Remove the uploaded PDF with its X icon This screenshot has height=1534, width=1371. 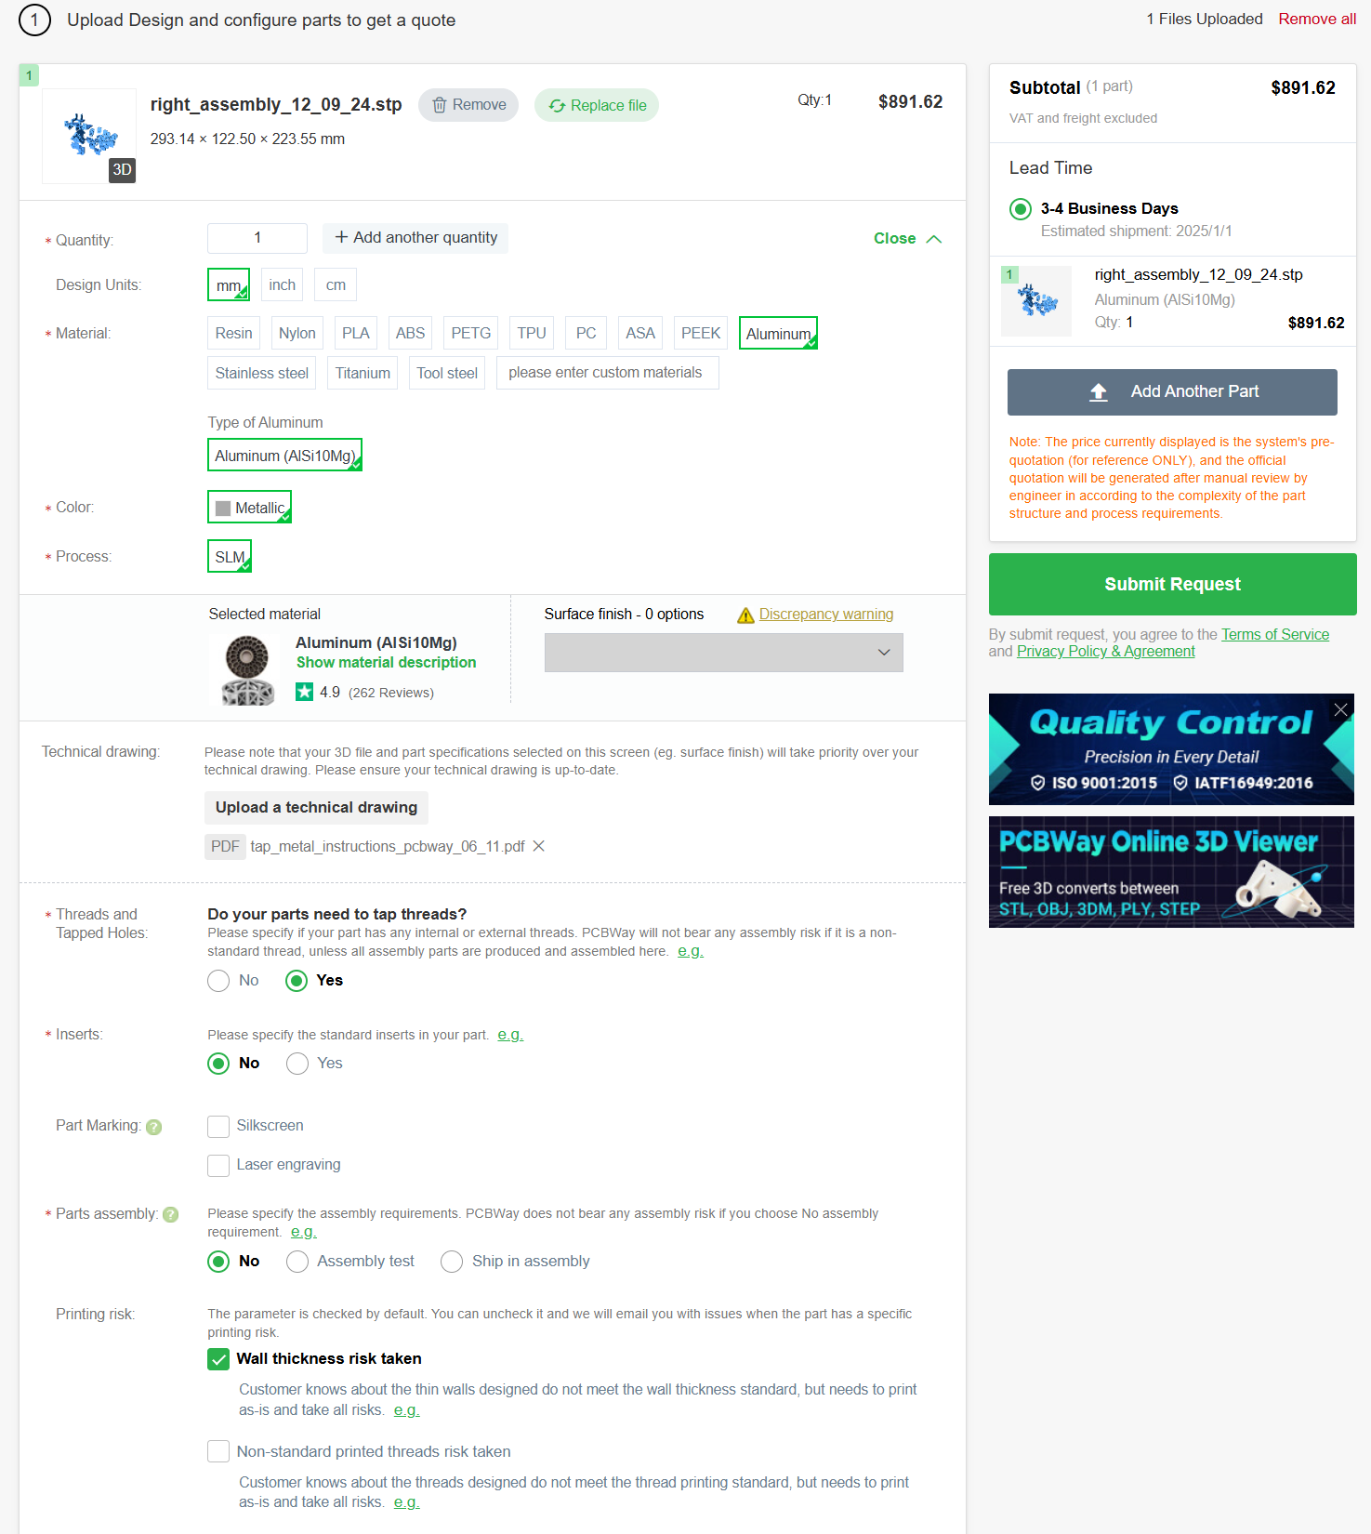coord(538,846)
